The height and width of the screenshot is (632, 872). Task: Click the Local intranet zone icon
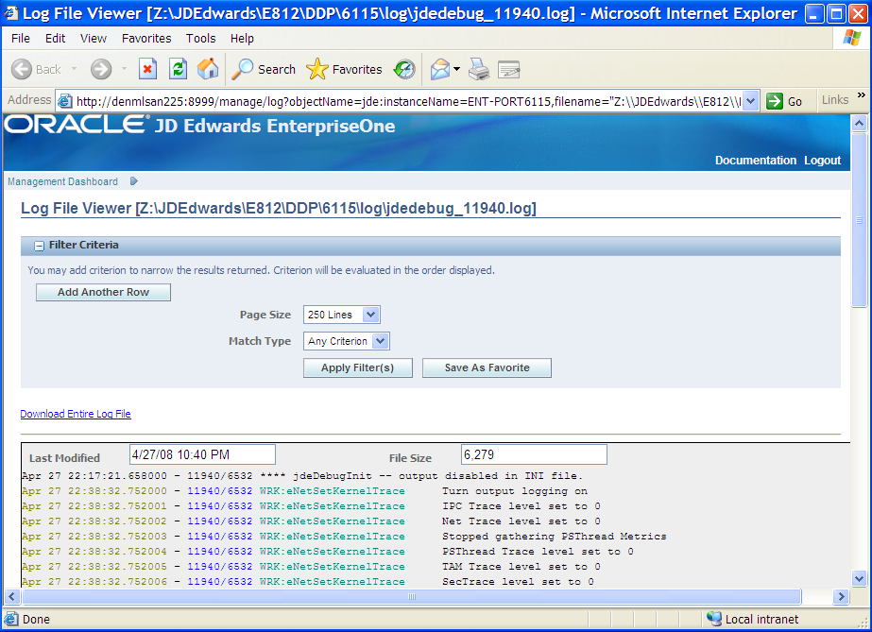tap(713, 619)
